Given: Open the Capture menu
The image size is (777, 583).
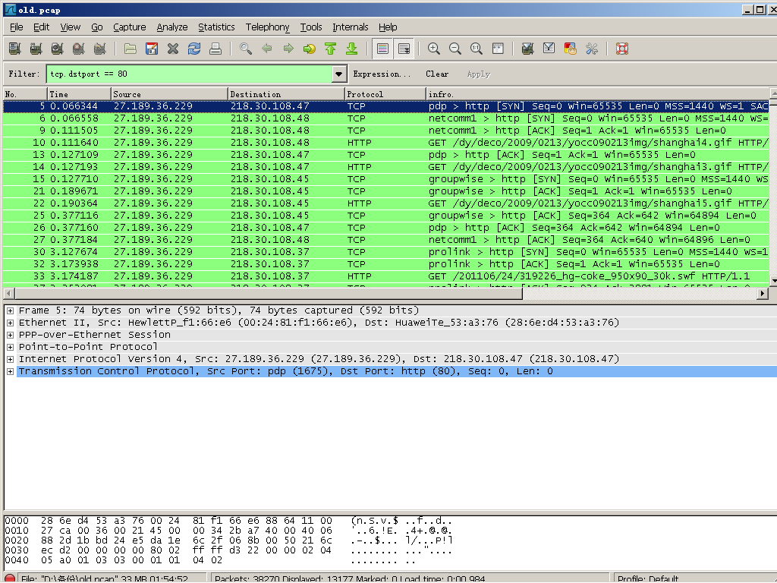Looking at the screenshot, I should (129, 27).
